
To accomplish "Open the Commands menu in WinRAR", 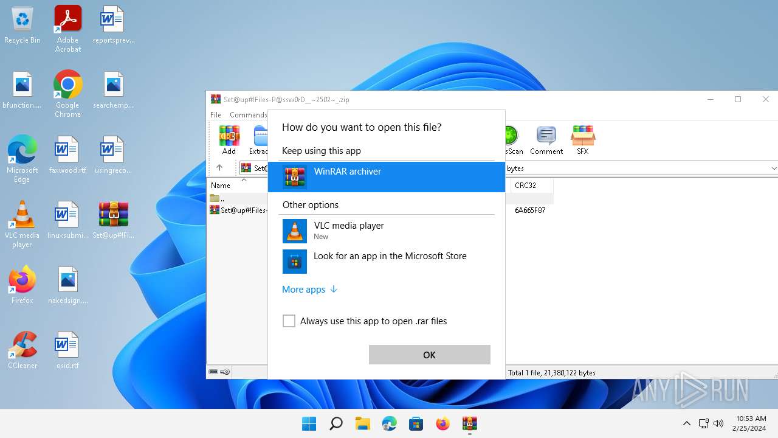I will tap(248, 115).
